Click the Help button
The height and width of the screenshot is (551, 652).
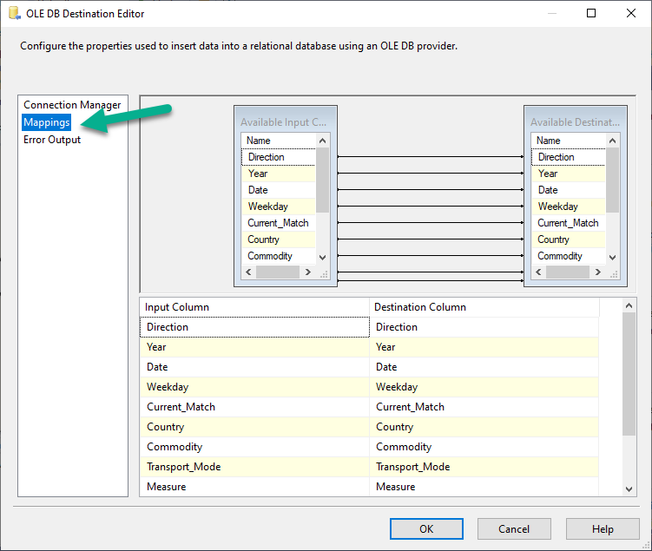(x=603, y=529)
